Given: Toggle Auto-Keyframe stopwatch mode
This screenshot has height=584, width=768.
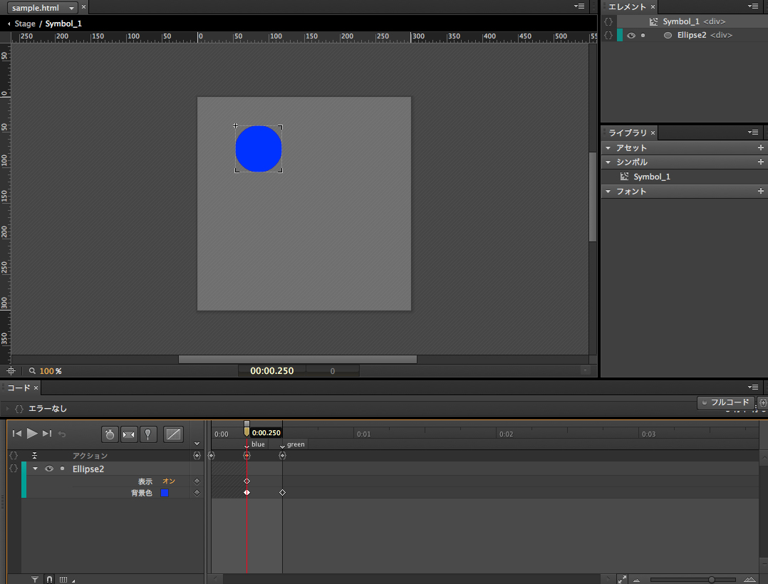Looking at the screenshot, I should 110,434.
